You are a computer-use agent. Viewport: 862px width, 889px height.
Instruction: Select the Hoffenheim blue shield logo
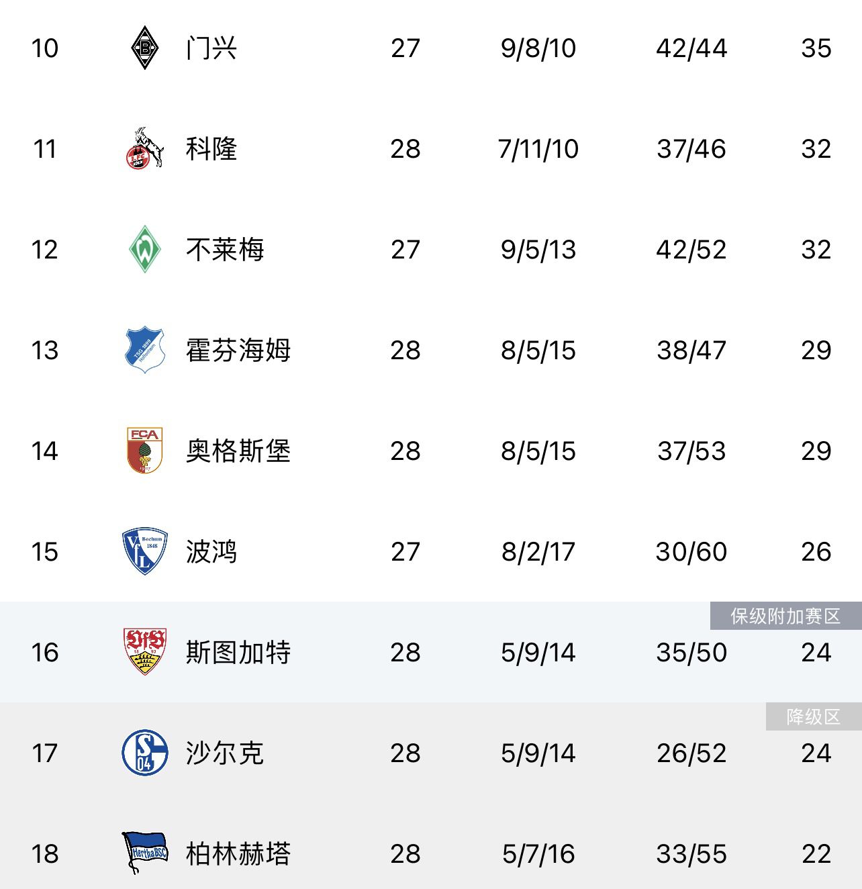[144, 350]
